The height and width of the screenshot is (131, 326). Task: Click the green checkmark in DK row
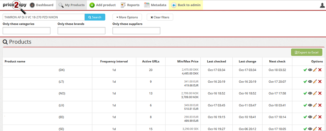pyautogui.click(x=305, y=70)
